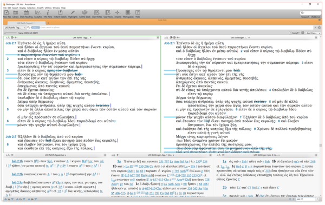Click the verse position slider track
The height and width of the screenshot is (205, 325).
(x=10, y=33)
